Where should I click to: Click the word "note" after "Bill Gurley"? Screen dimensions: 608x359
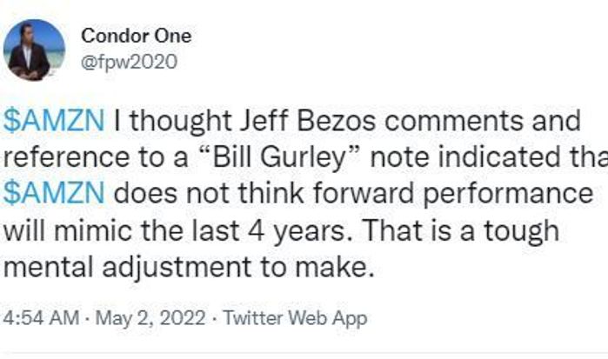414,156
